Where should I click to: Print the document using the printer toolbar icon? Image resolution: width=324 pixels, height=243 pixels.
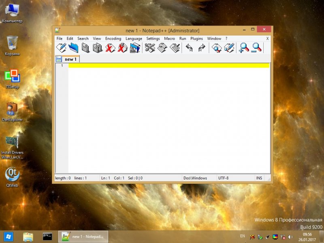(135, 48)
